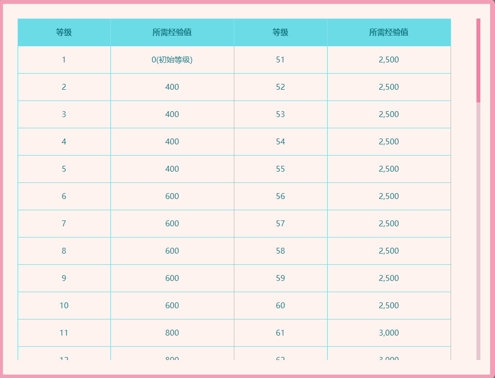
Task: Click the 等级 header above level 1
Action: point(64,33)
